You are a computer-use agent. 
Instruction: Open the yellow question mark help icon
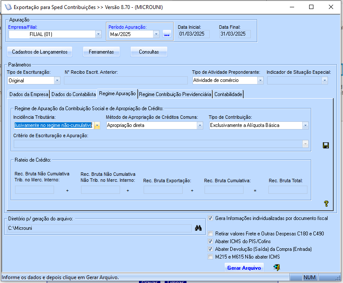point(326,204)
